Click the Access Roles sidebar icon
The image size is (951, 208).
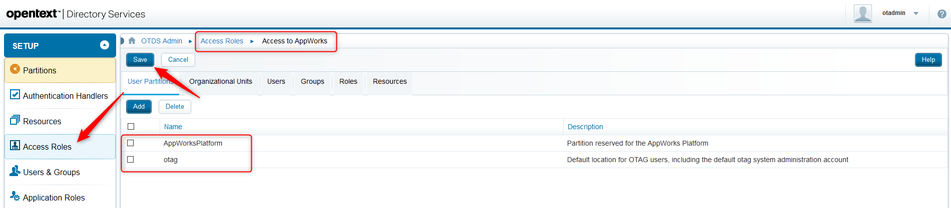click(x=15, y=146)
